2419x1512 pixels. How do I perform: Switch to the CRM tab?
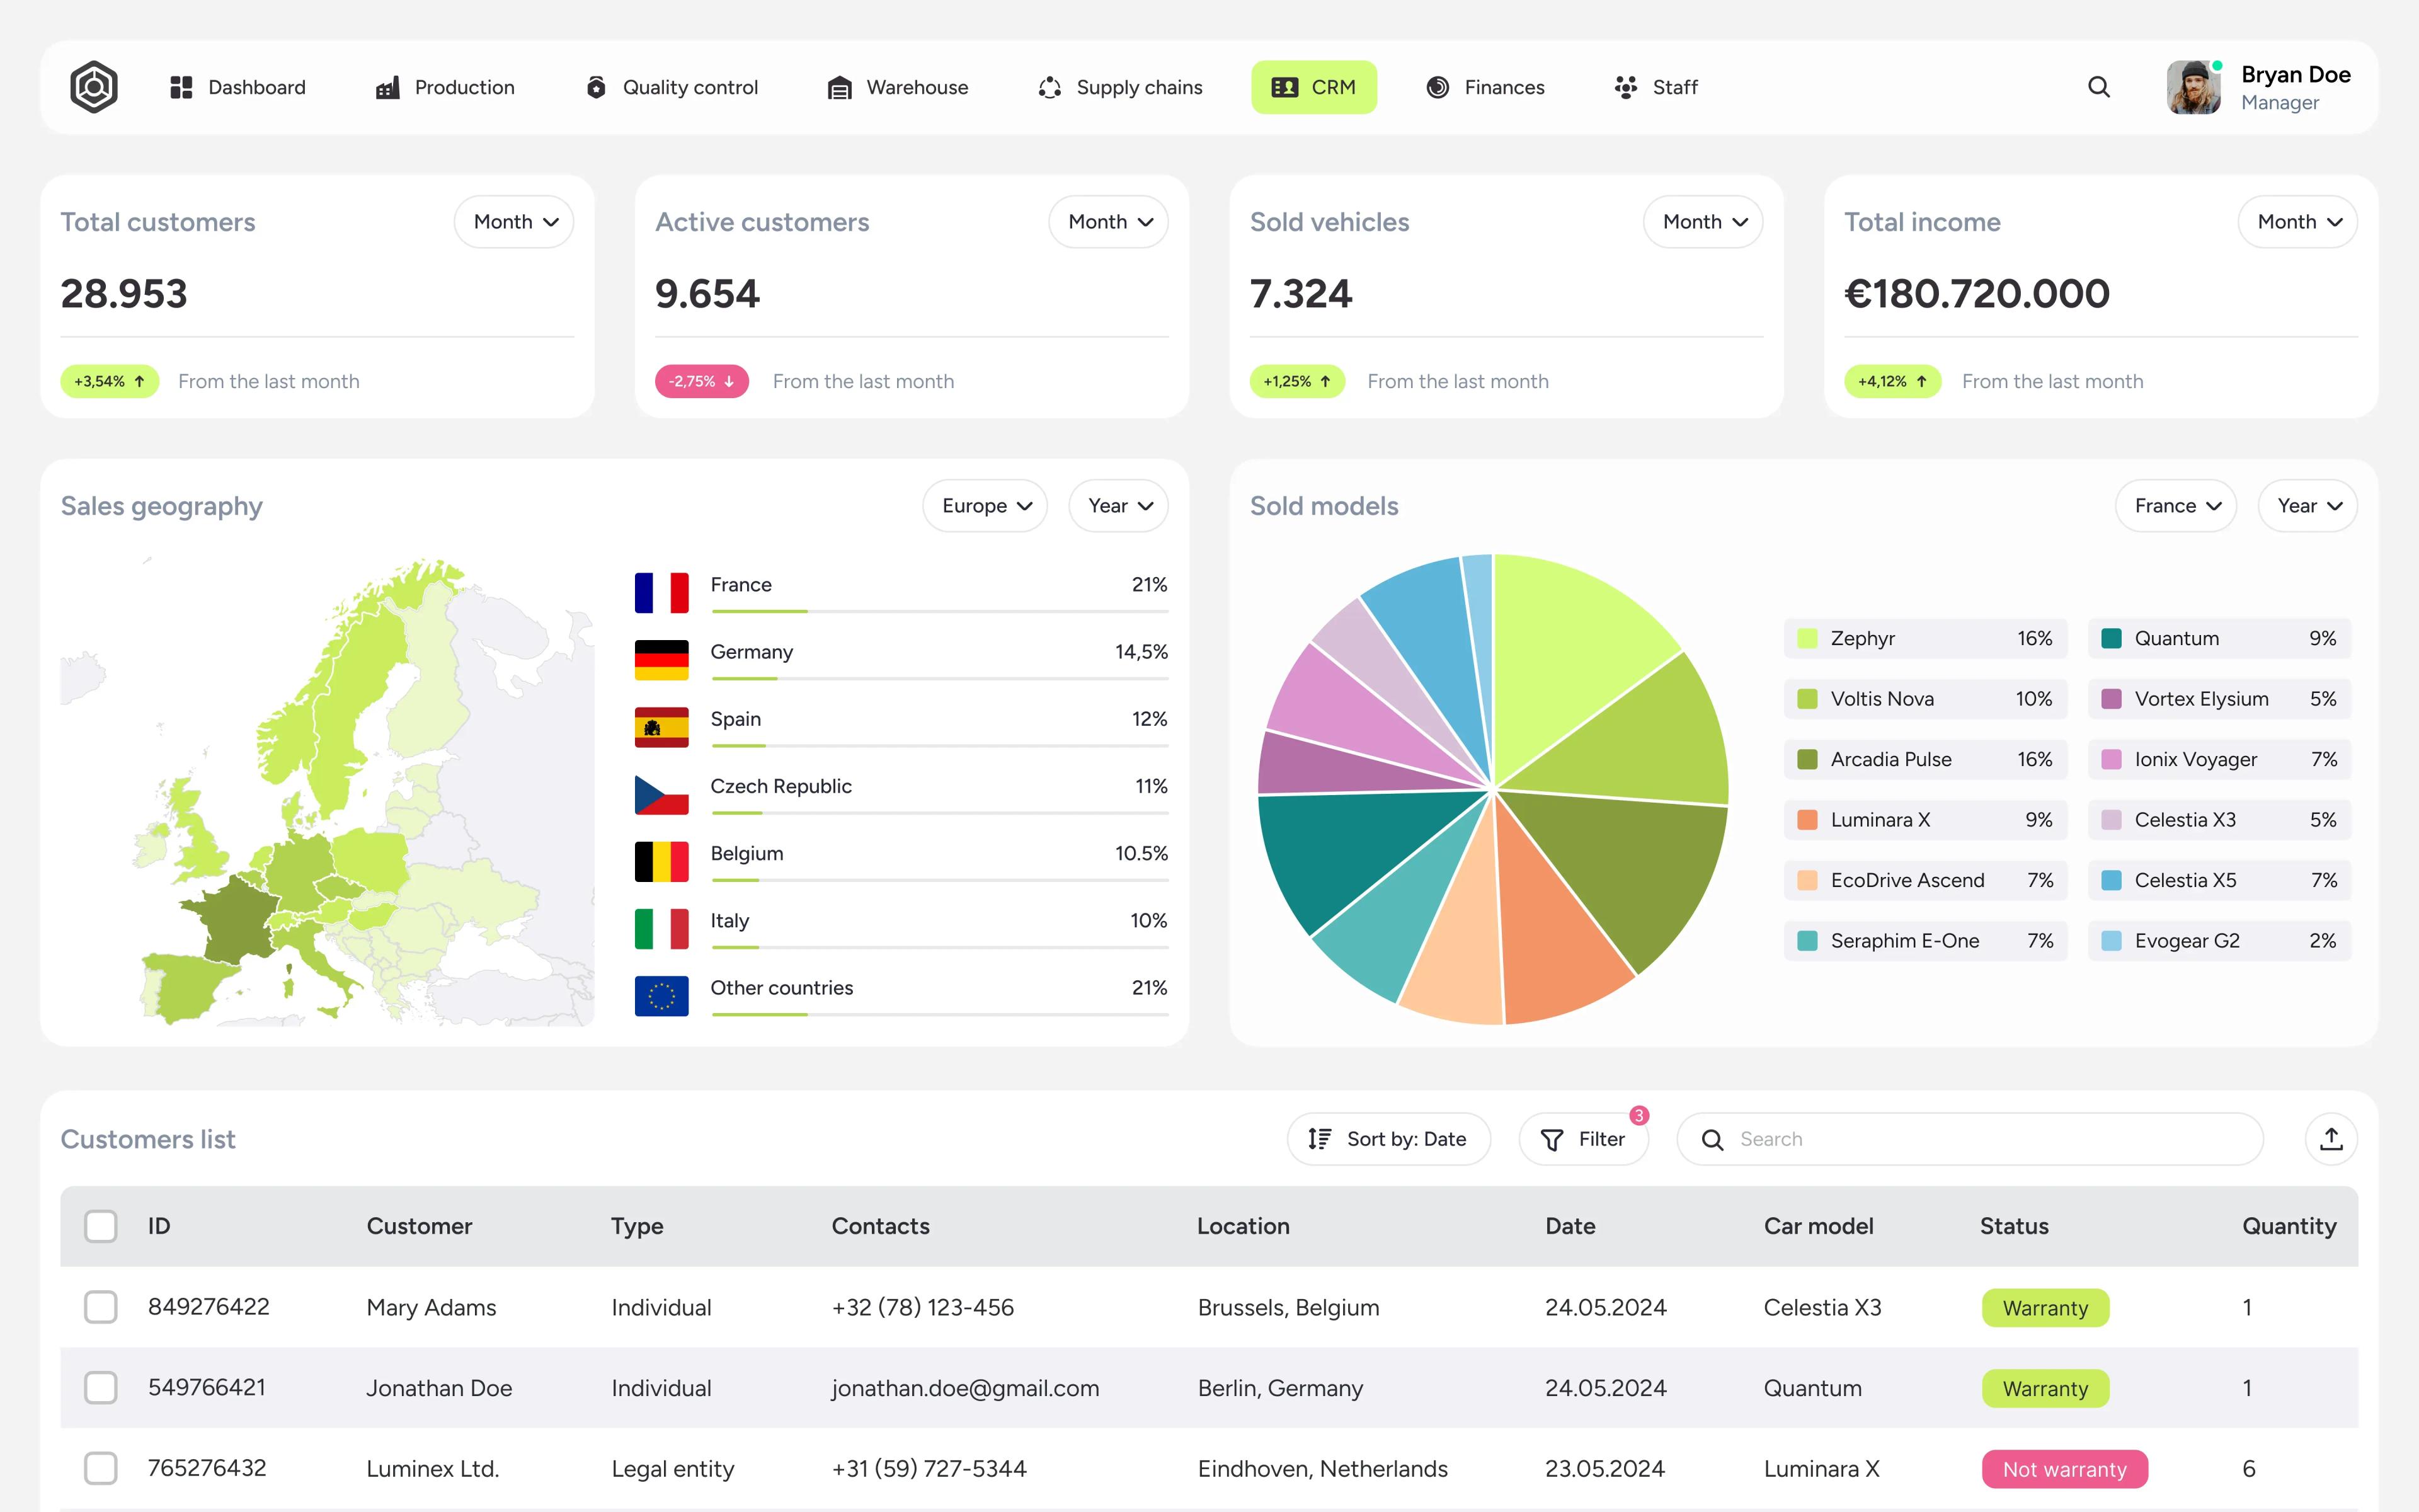tap(1315, 87)
